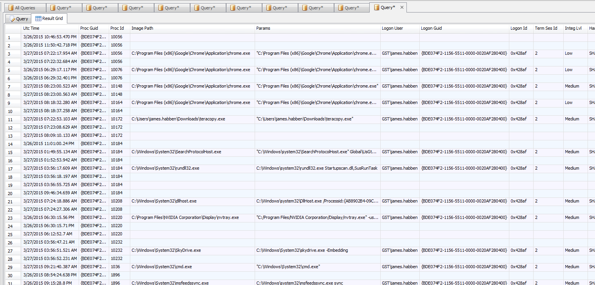This screenshot has width=595, height=285.
Task: Click the Term Ses Id column header
Action: click(548, 28)
